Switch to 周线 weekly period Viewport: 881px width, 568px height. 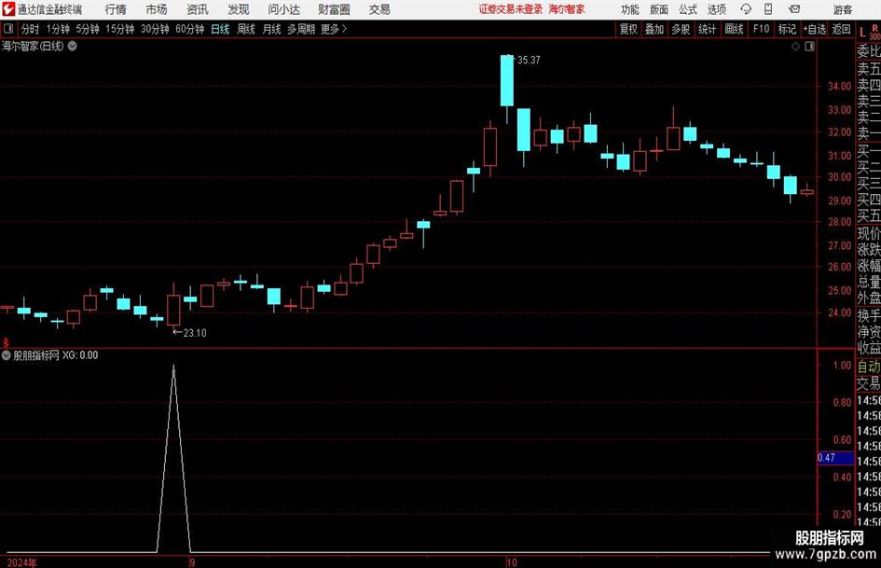click(x=246, y=29)
